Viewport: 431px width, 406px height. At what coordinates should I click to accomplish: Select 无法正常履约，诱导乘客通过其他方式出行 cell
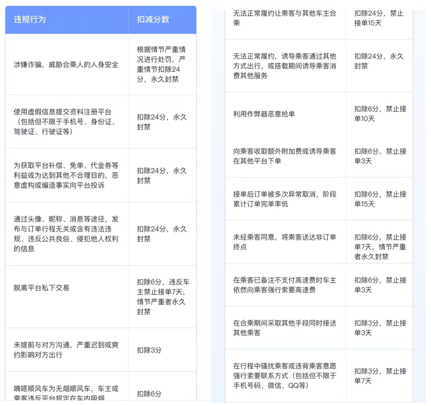pos(285,66)
